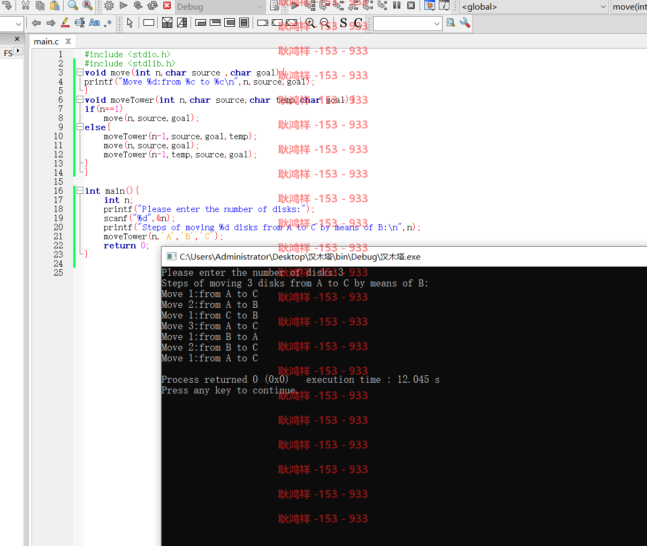The image size is (647, 546).
Task: Toggle match case Aa option
Action: coord(94,23)
